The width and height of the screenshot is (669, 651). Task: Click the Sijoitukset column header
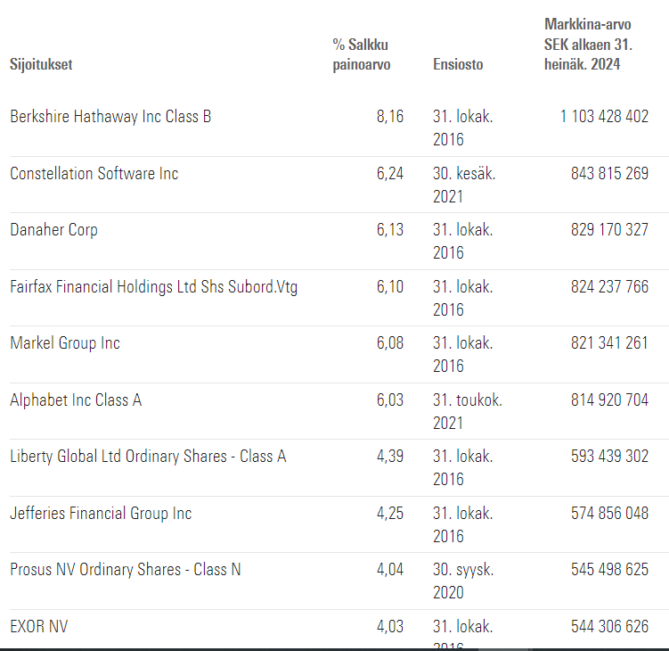(41, 64)
